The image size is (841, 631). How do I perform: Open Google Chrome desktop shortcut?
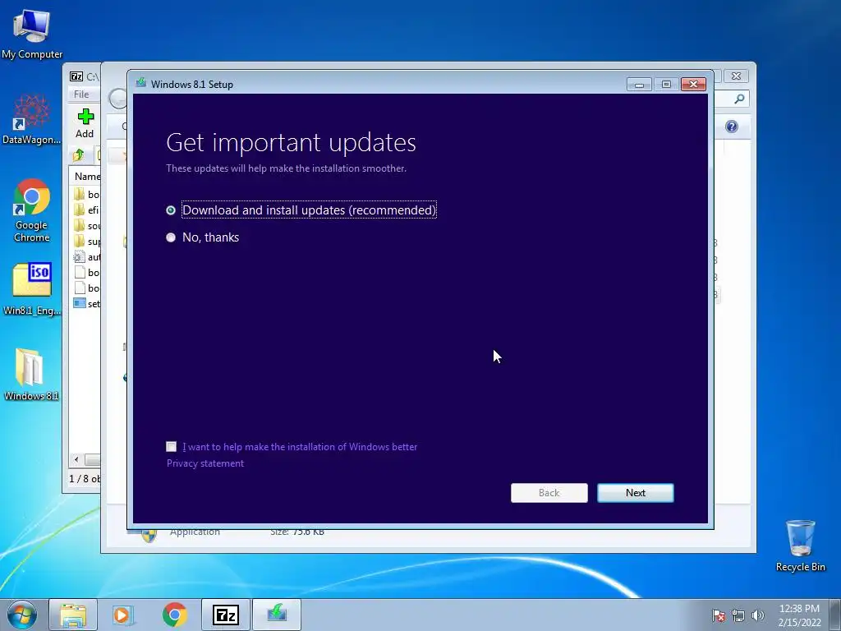(x=32, y=210)
